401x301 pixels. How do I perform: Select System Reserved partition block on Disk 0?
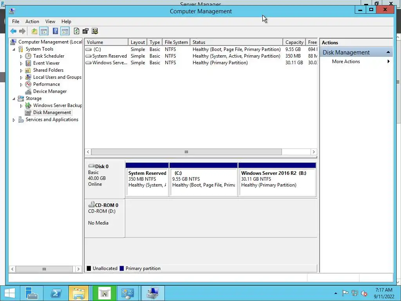147,180
